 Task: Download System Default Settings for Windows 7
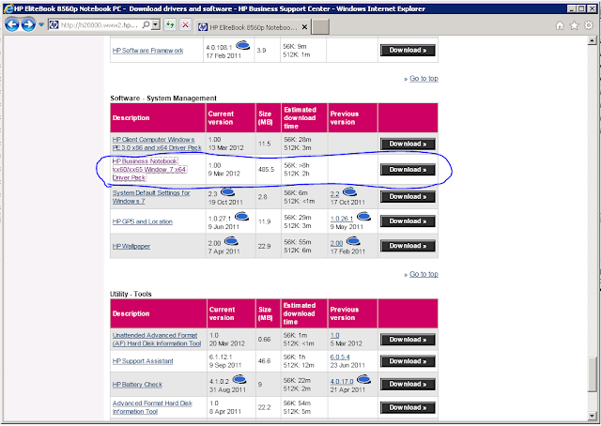[x=408, y=197]
